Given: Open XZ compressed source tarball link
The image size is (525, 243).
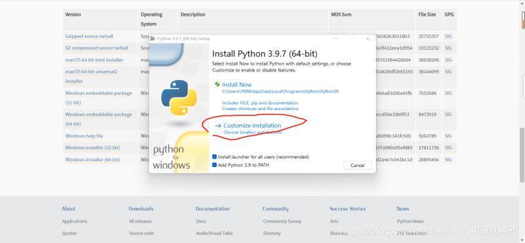Looking at the screenshot, I should [96, 48].
